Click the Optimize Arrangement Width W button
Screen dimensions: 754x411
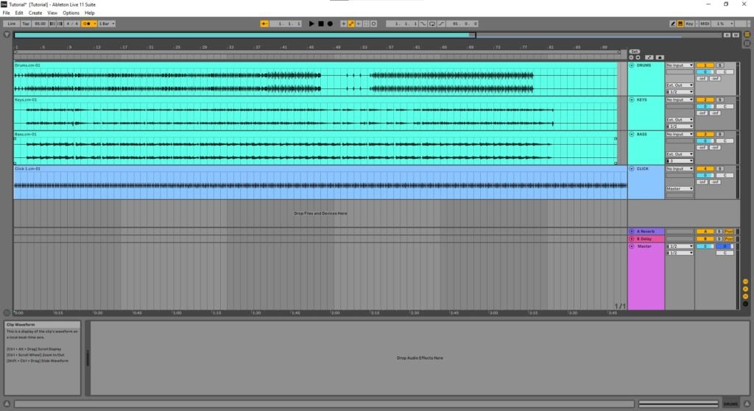tap(736, 35)
